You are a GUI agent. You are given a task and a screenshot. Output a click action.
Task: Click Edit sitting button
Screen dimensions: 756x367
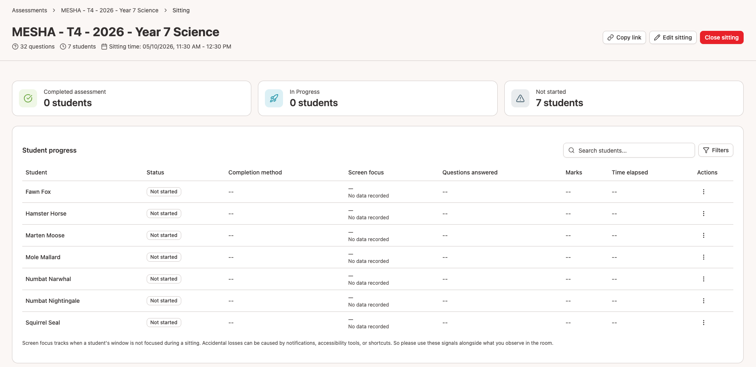click(673, 37)
